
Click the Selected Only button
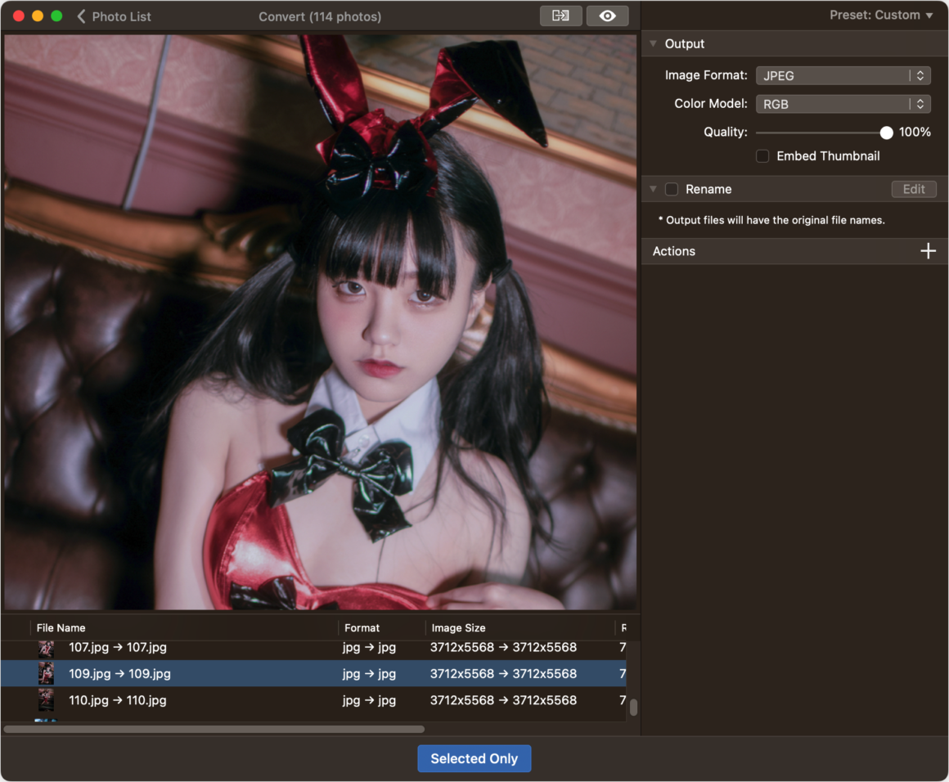pyautogui.click(x=474, y=758)
